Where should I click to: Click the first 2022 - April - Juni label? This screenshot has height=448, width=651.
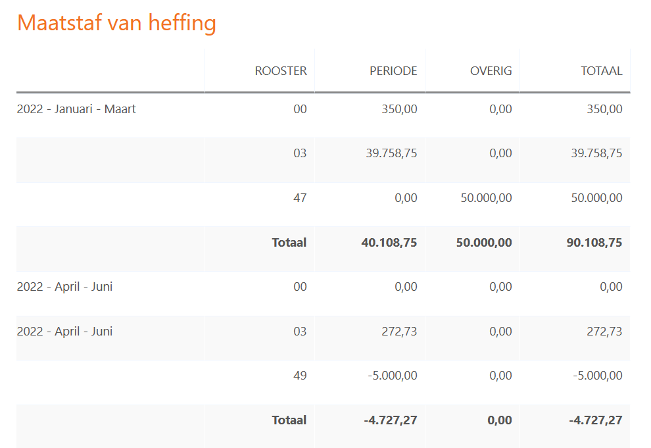click(x=64, y=287)
